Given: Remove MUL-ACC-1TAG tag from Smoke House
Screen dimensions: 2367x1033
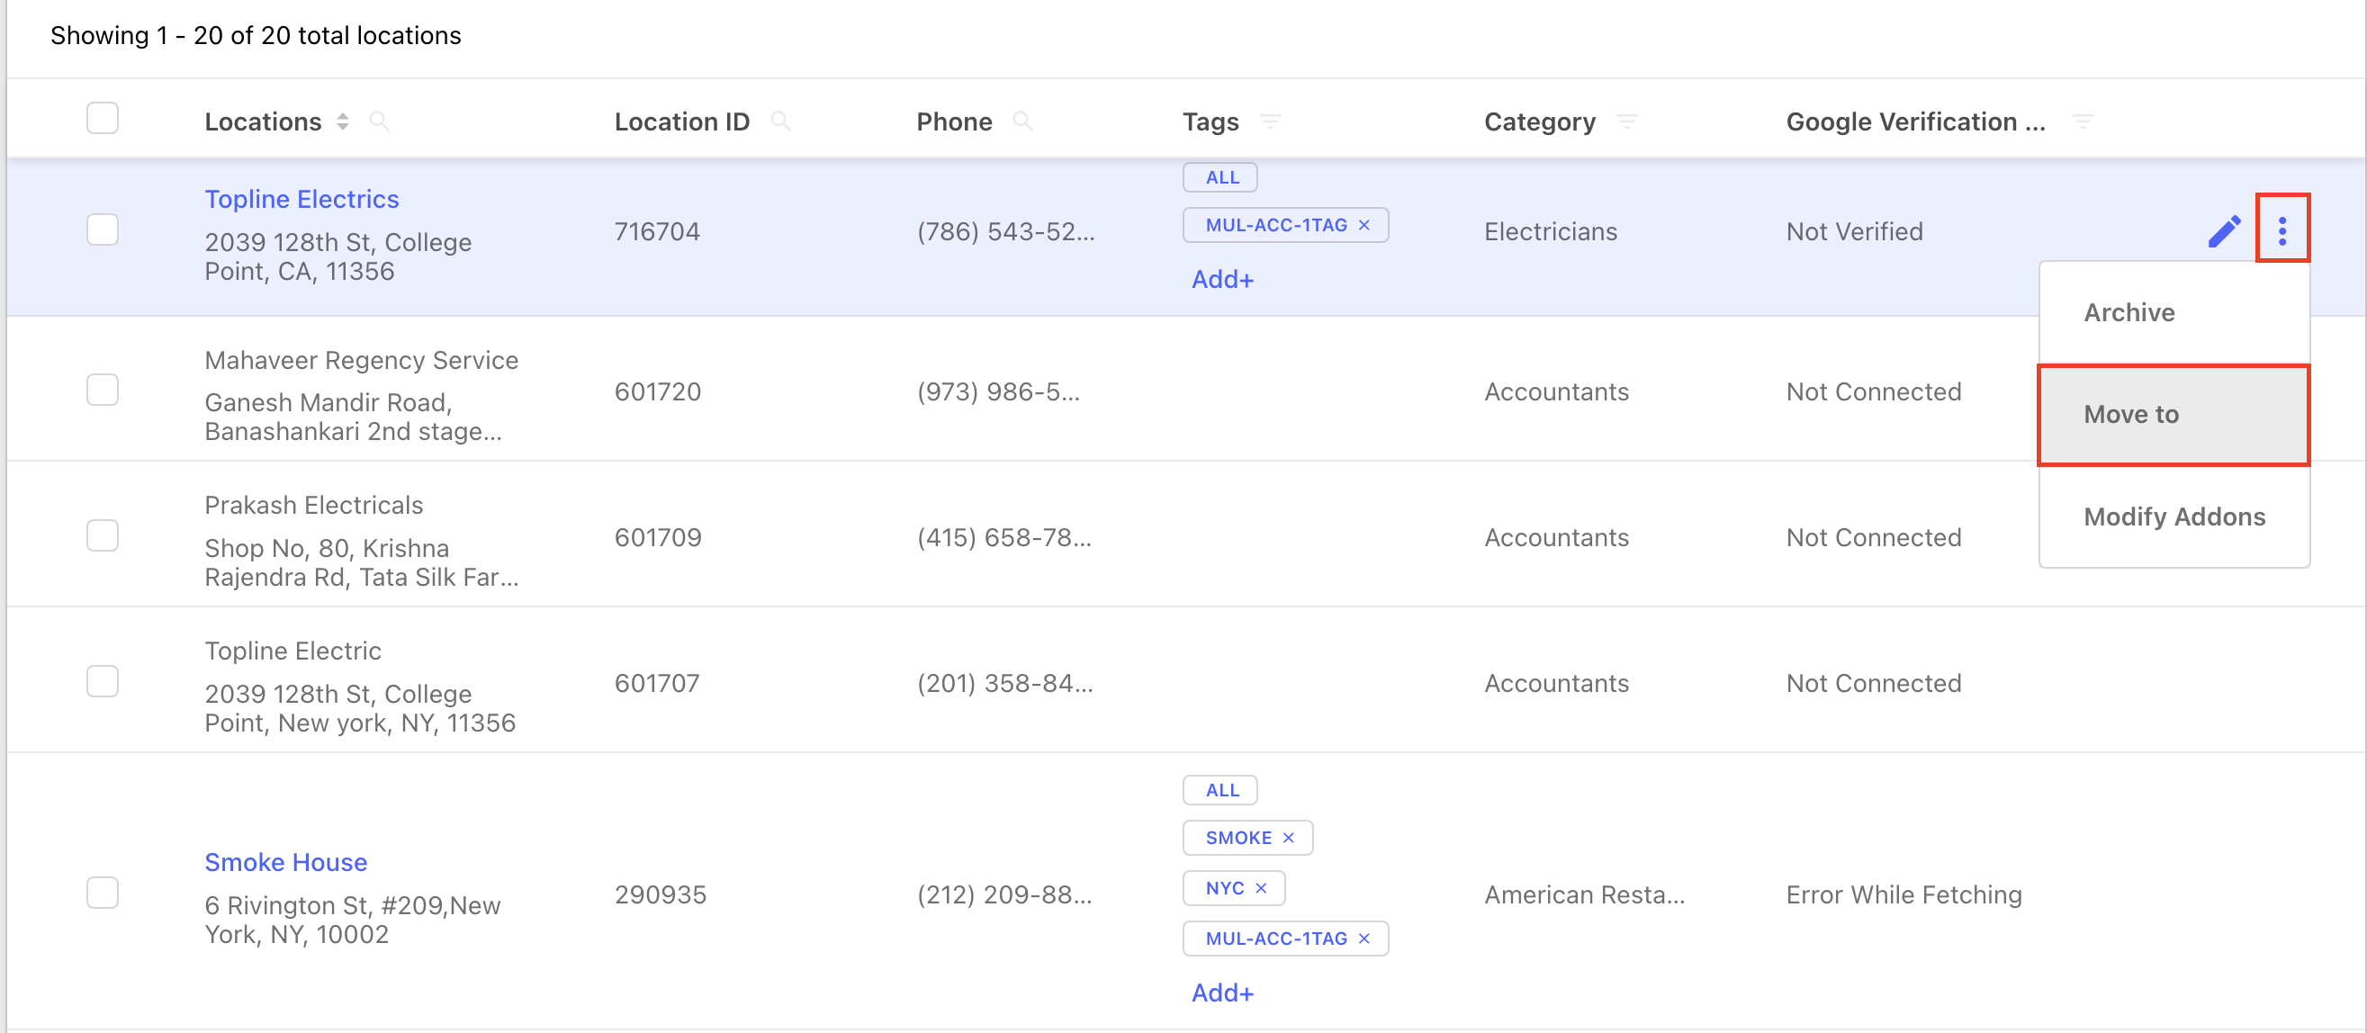Looking at the screenshot, I should click(1363, 939).
